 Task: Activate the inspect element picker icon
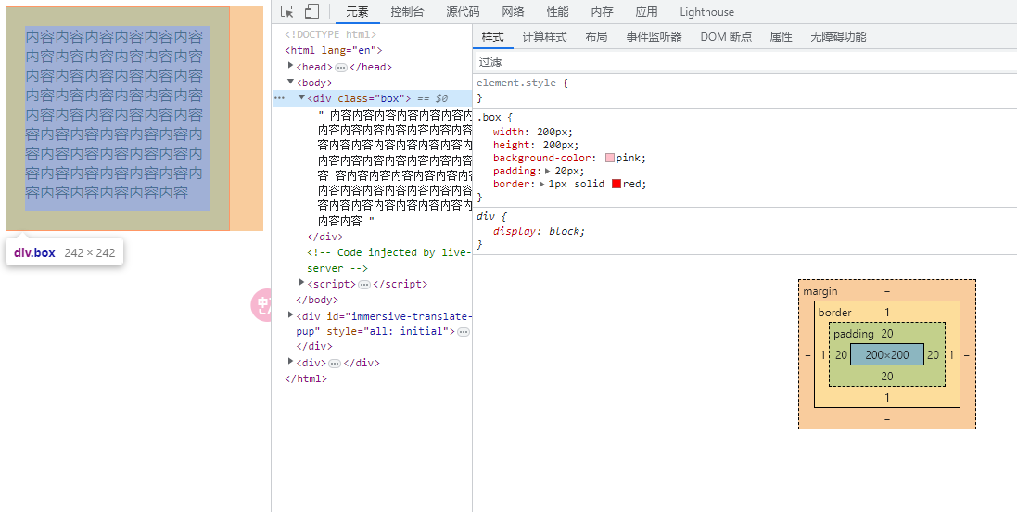287,12
